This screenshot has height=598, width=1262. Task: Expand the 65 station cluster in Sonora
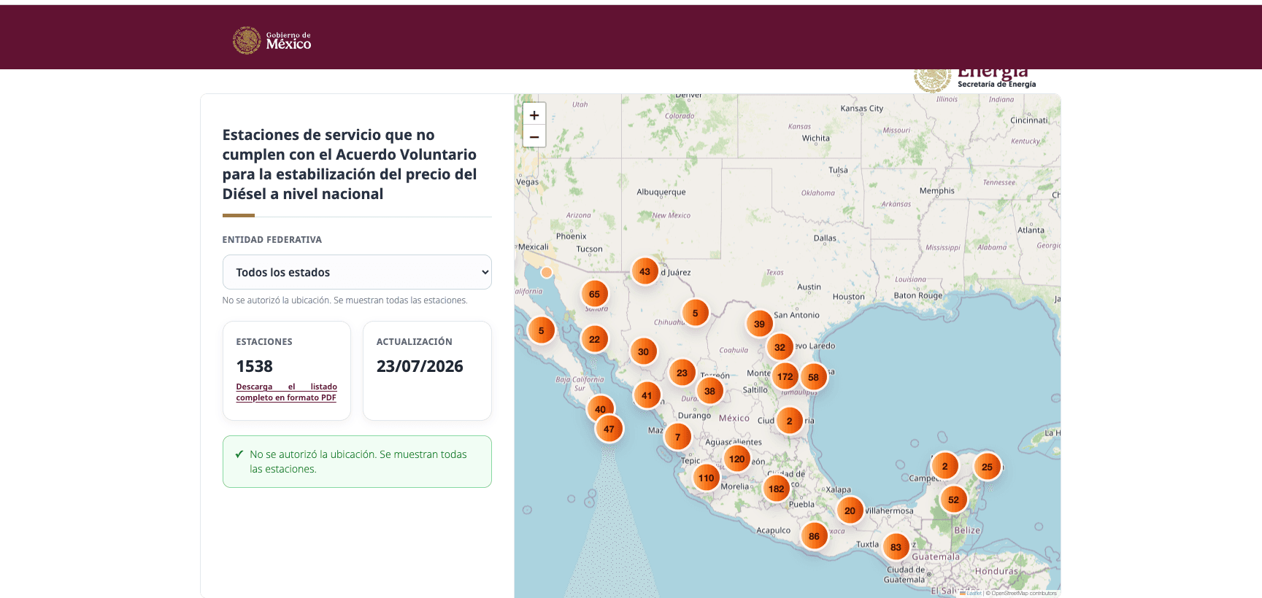click(x=594, y=295)
